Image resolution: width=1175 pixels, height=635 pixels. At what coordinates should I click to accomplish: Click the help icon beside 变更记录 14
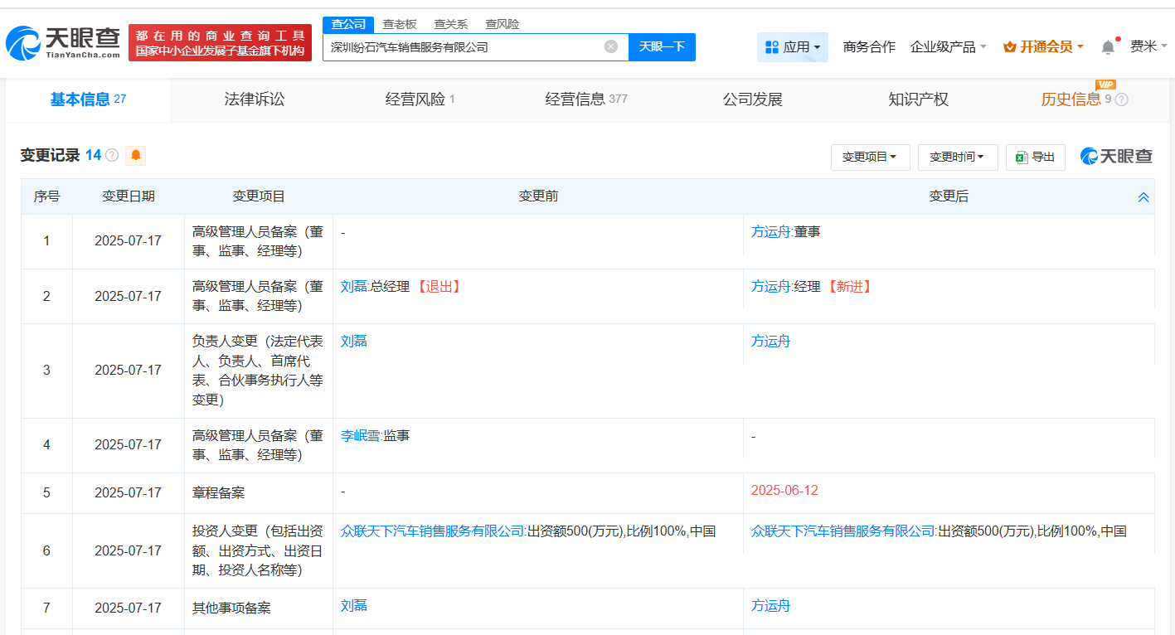click(112, 155)
